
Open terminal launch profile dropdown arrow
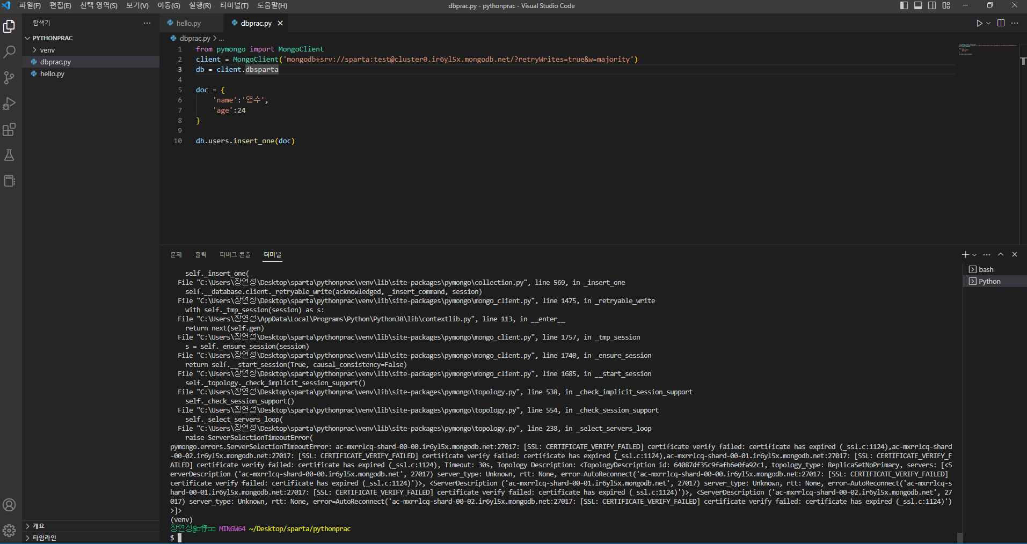[x=974, y=254]
